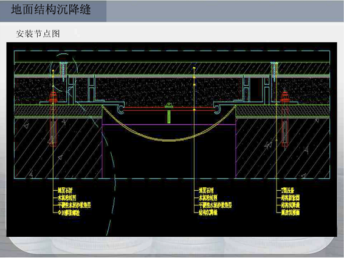Click the red expansion bolt on left
The height and width of the screenshot is (258, 344).
[53, 118]
